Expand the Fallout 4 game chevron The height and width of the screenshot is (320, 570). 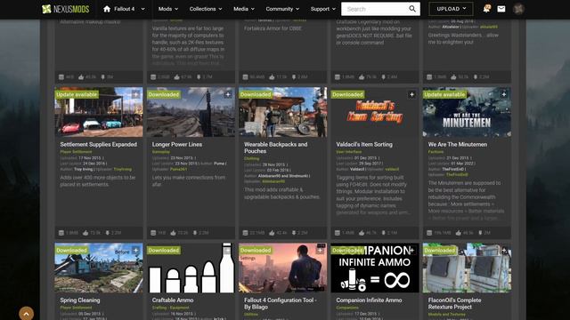click(x=142, y=9)
